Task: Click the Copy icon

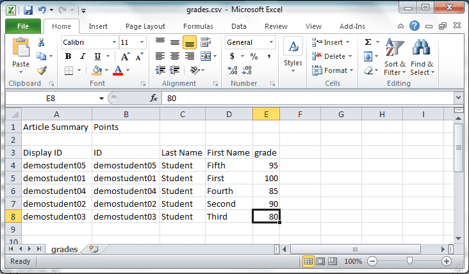Action: (41, 56)
